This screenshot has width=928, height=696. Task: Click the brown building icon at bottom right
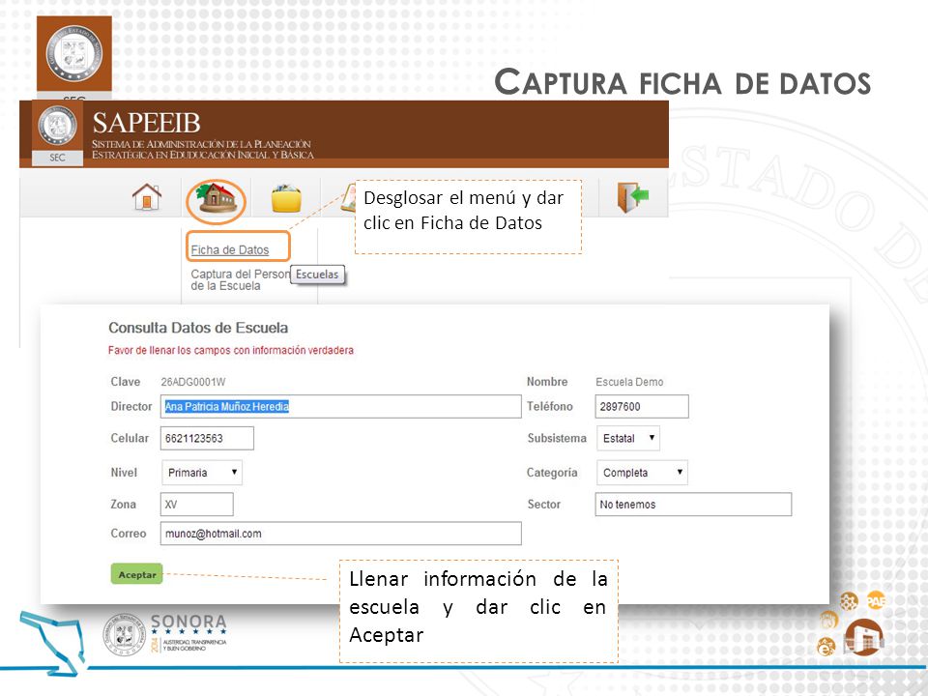(x=864, y=637)
